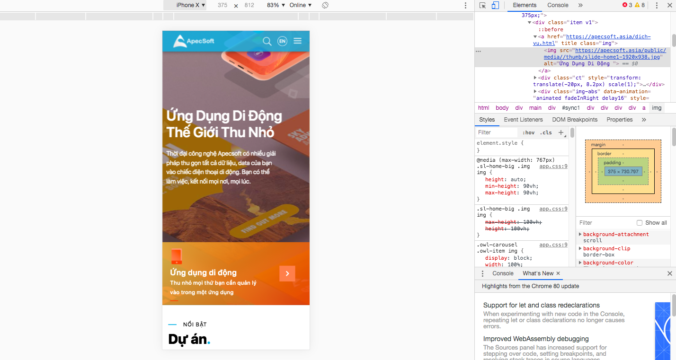Toggle the .cls class editor
Viewport: 676px width, 360px height.
click(x=547, y=132)
